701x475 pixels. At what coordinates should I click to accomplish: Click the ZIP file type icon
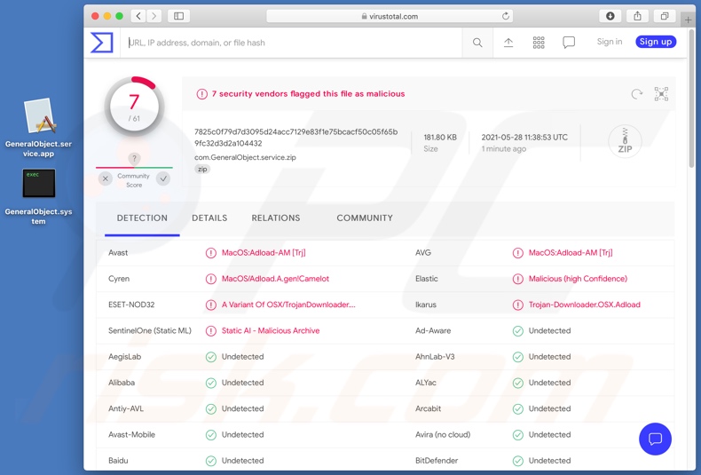pos(625,141)
